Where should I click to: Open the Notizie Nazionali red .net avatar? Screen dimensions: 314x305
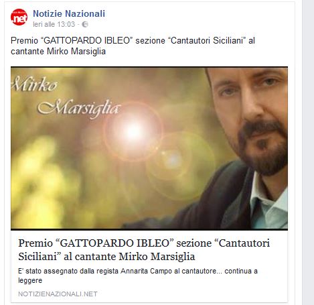[19, 17]
